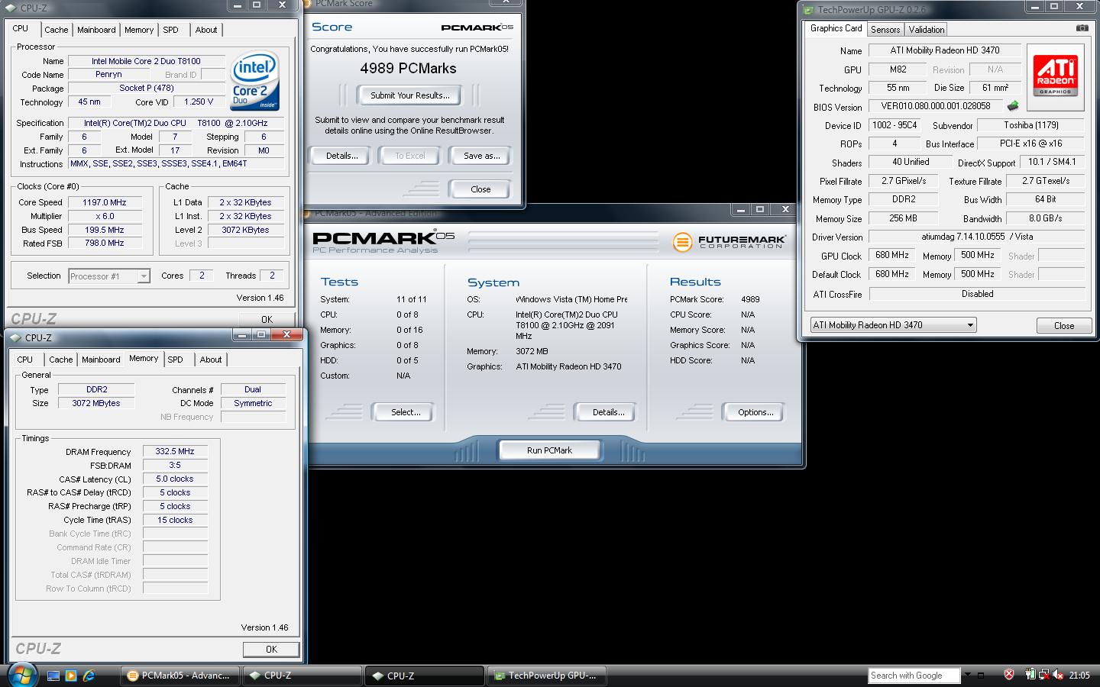This screenshot has height=687, width=1100.
Task: Open the Processor #1 selection dropdown
Action: (x=109, y=276)
